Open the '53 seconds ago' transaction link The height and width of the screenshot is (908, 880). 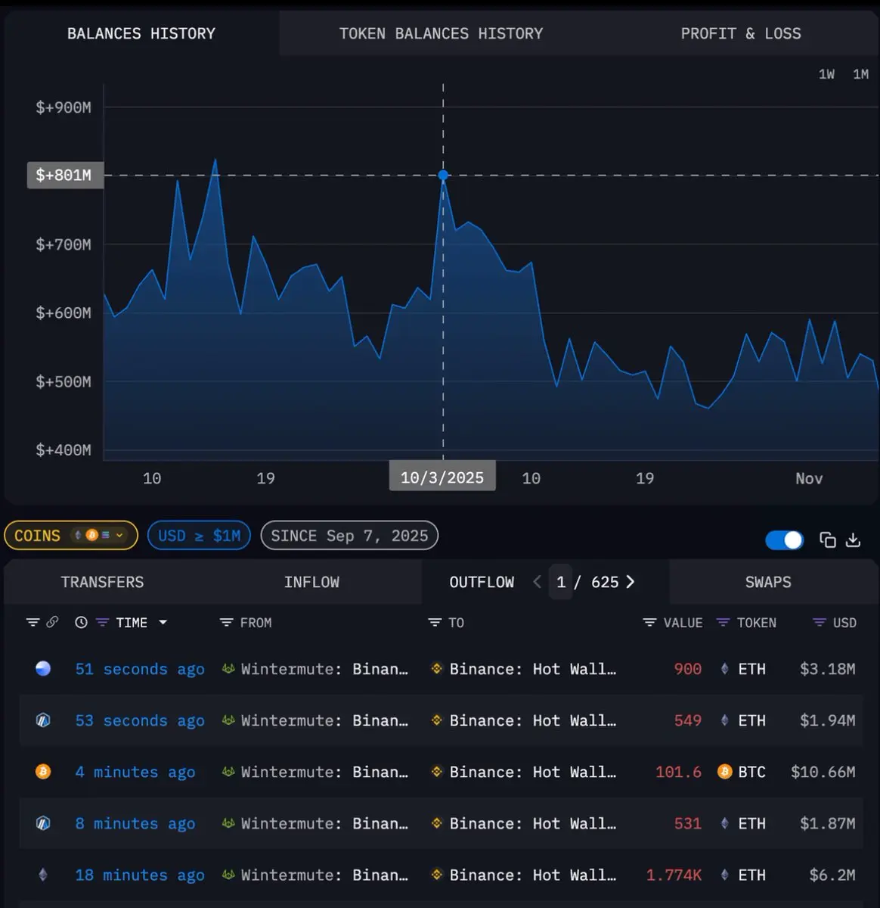[x=140, y=720]
